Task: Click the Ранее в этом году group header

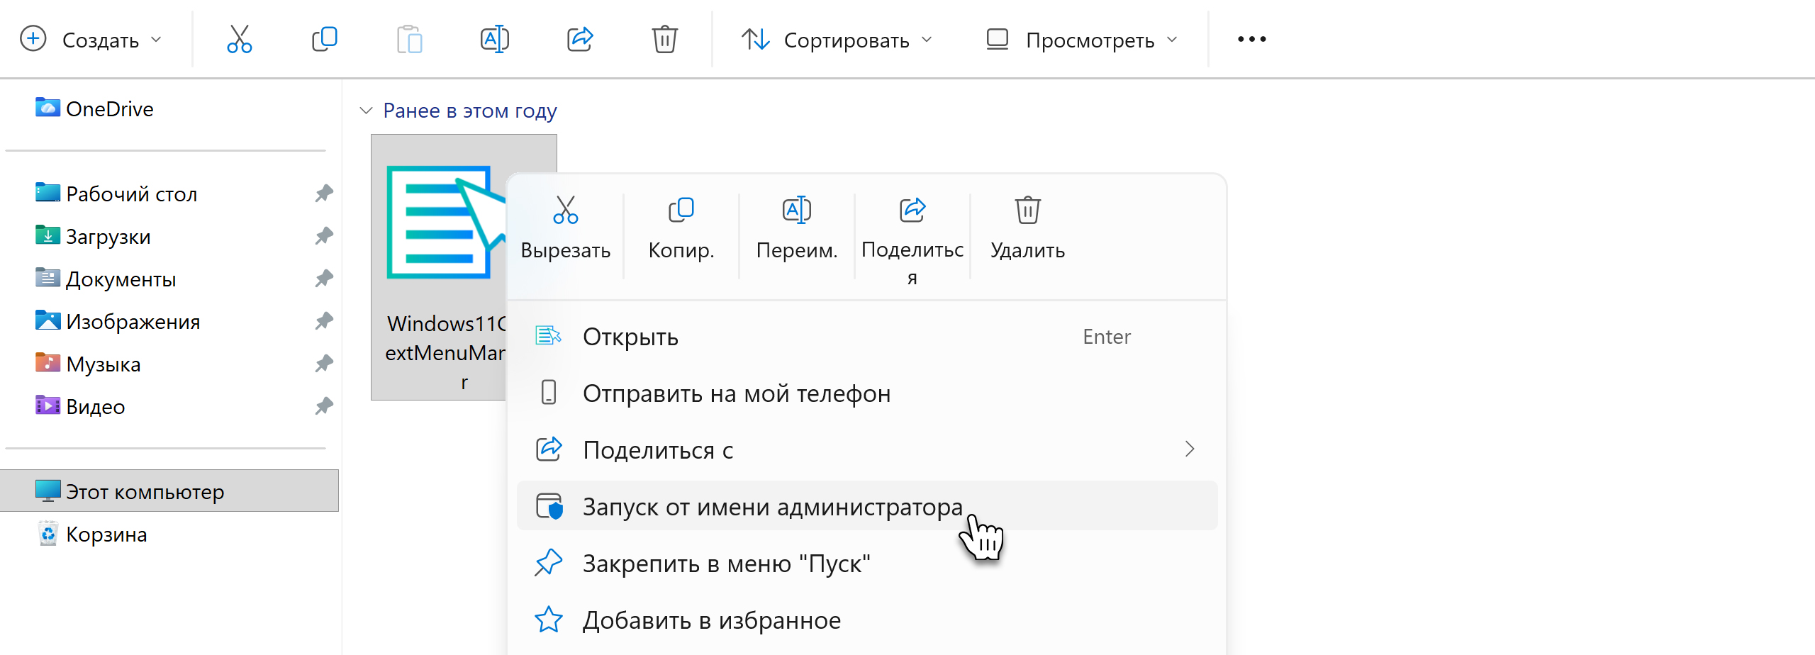Action: [470, 111]
